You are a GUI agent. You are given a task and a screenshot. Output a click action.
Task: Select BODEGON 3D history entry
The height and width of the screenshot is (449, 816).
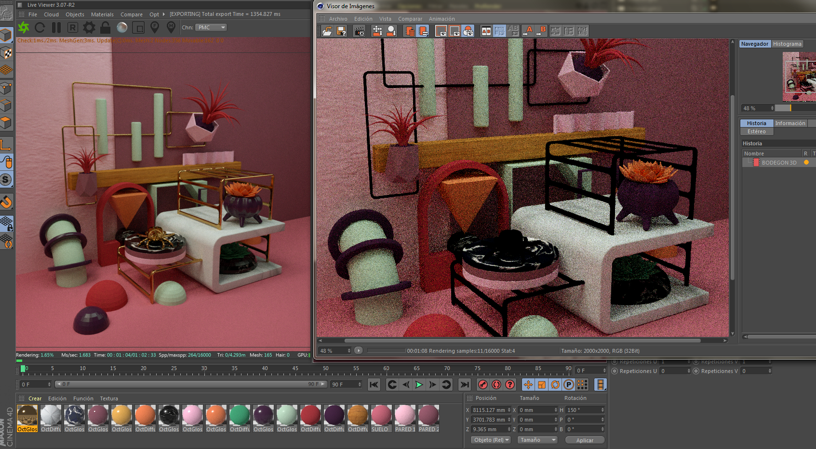point(779,163)
